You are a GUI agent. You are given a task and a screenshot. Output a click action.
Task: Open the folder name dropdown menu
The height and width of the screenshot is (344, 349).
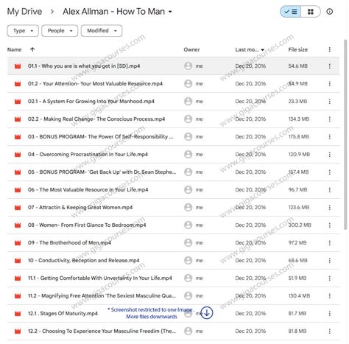[x=170, y=12]
